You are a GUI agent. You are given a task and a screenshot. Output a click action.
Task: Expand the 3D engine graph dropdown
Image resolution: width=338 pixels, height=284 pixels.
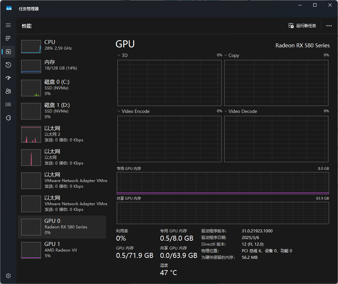119,56
